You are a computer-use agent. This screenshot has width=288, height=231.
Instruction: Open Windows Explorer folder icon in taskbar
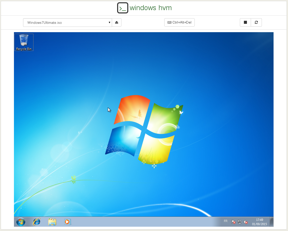pos(52,222)
